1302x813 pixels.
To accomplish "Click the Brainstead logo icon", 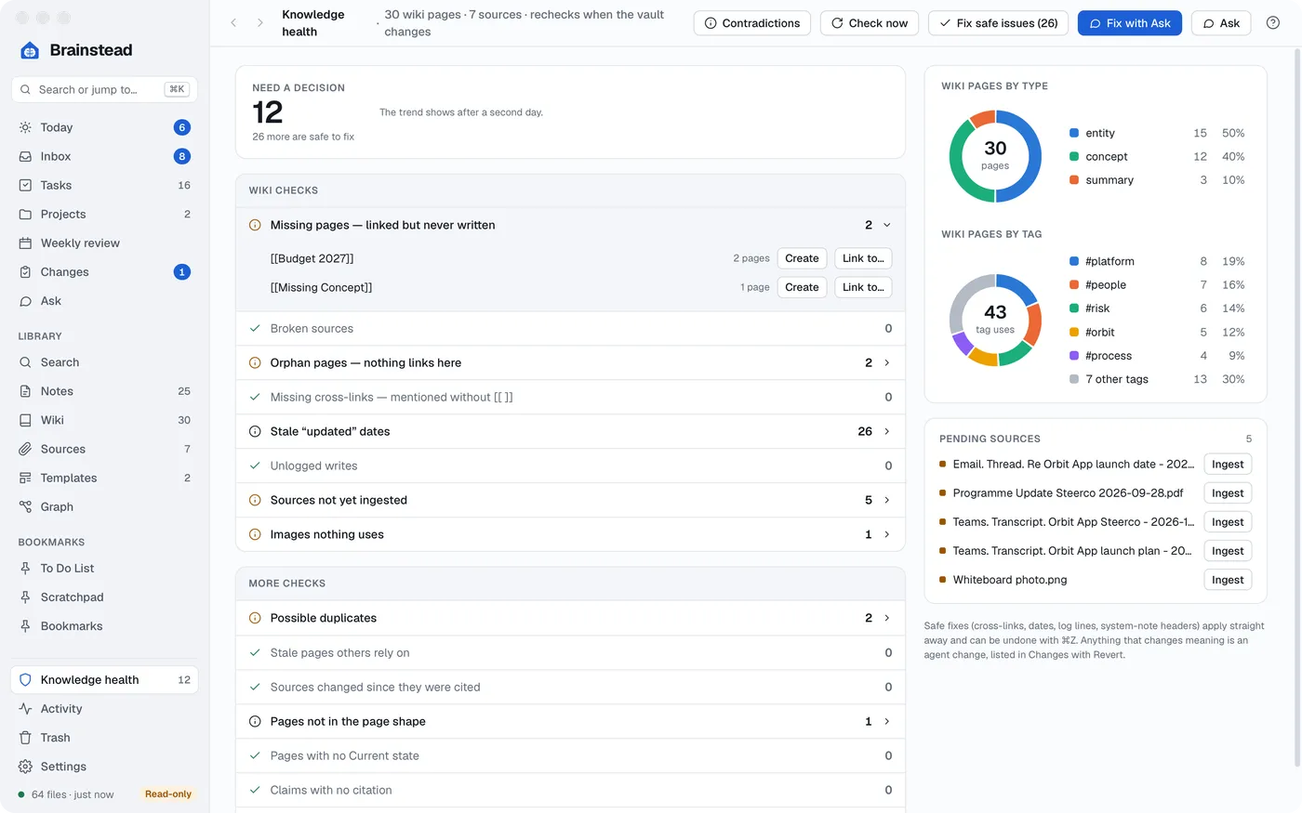I will pos(30,50).
